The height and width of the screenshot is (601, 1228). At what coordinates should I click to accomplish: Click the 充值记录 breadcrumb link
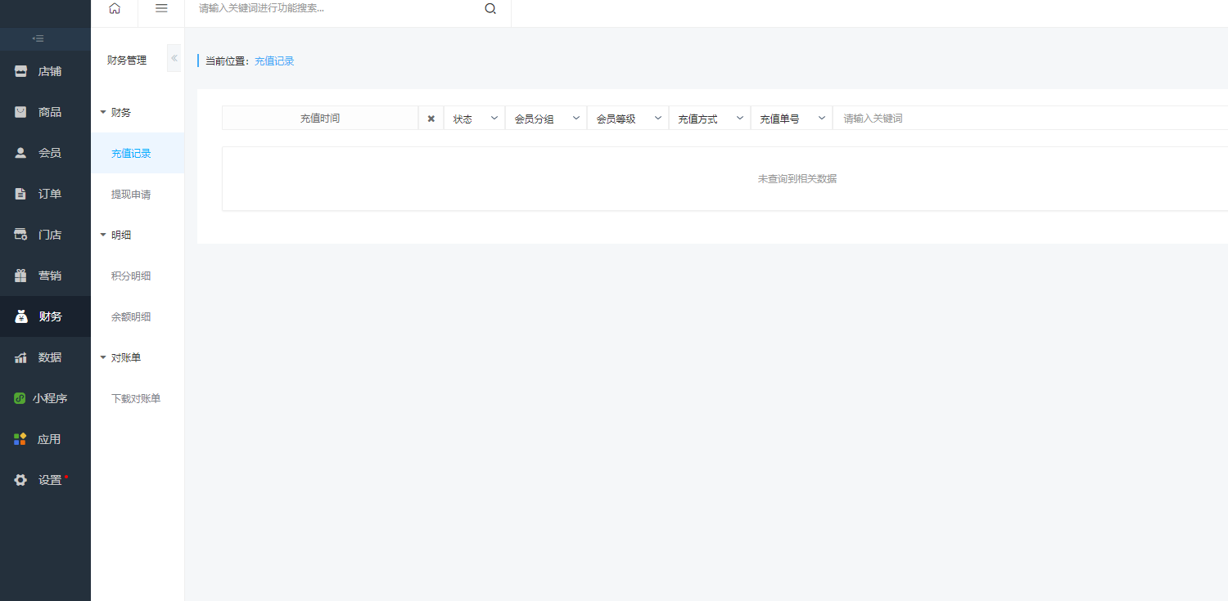coord(274,61)
